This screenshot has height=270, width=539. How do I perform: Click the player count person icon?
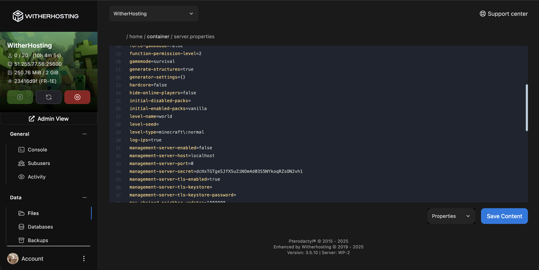10,56
